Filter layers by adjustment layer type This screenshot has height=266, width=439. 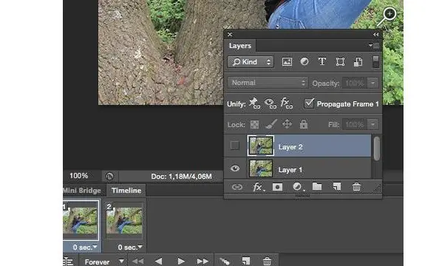pos(304,61)
